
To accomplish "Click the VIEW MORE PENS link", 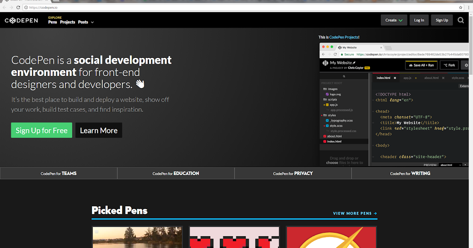I will [x=355, y=213].
